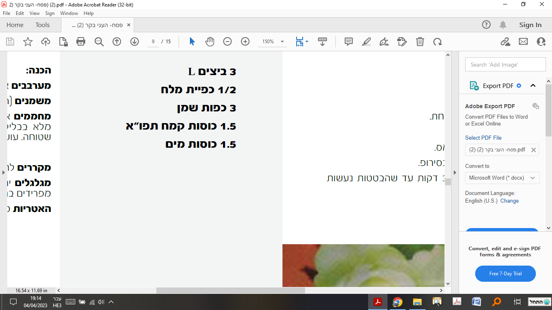Click the Save file icon
The width and height of the screenshot is (552, 310).
coord(10,42)
